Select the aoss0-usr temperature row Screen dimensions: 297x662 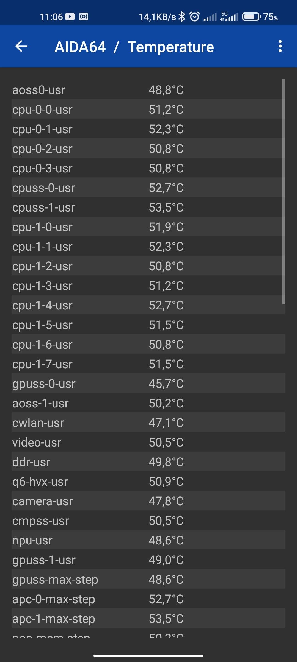148,89
